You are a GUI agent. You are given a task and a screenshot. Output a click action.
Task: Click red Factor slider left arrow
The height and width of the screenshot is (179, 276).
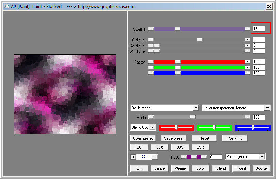151,62
